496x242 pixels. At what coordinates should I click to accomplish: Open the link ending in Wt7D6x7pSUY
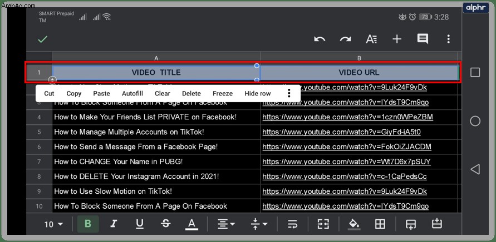[x=346, y=162]
